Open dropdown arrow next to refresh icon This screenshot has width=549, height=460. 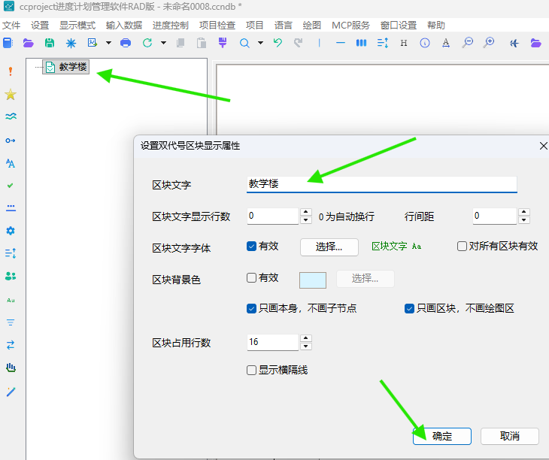tap(163, 43)
